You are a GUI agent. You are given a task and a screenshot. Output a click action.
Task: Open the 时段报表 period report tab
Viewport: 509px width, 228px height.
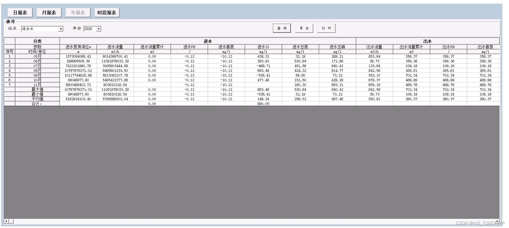107,13
